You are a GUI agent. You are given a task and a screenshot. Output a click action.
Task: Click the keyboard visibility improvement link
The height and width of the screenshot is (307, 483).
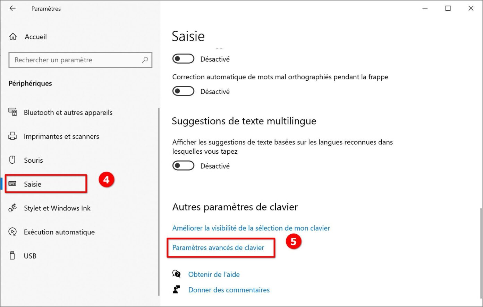pos(251,228)
